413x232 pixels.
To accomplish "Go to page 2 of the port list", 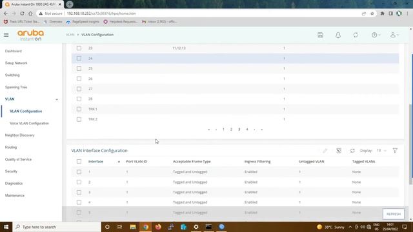I will pyautogui.click(x=231, y=130).
